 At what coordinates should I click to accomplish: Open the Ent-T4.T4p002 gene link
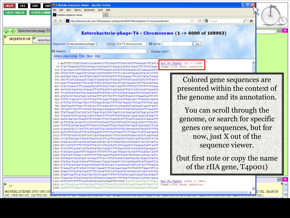tap(171, 181)
